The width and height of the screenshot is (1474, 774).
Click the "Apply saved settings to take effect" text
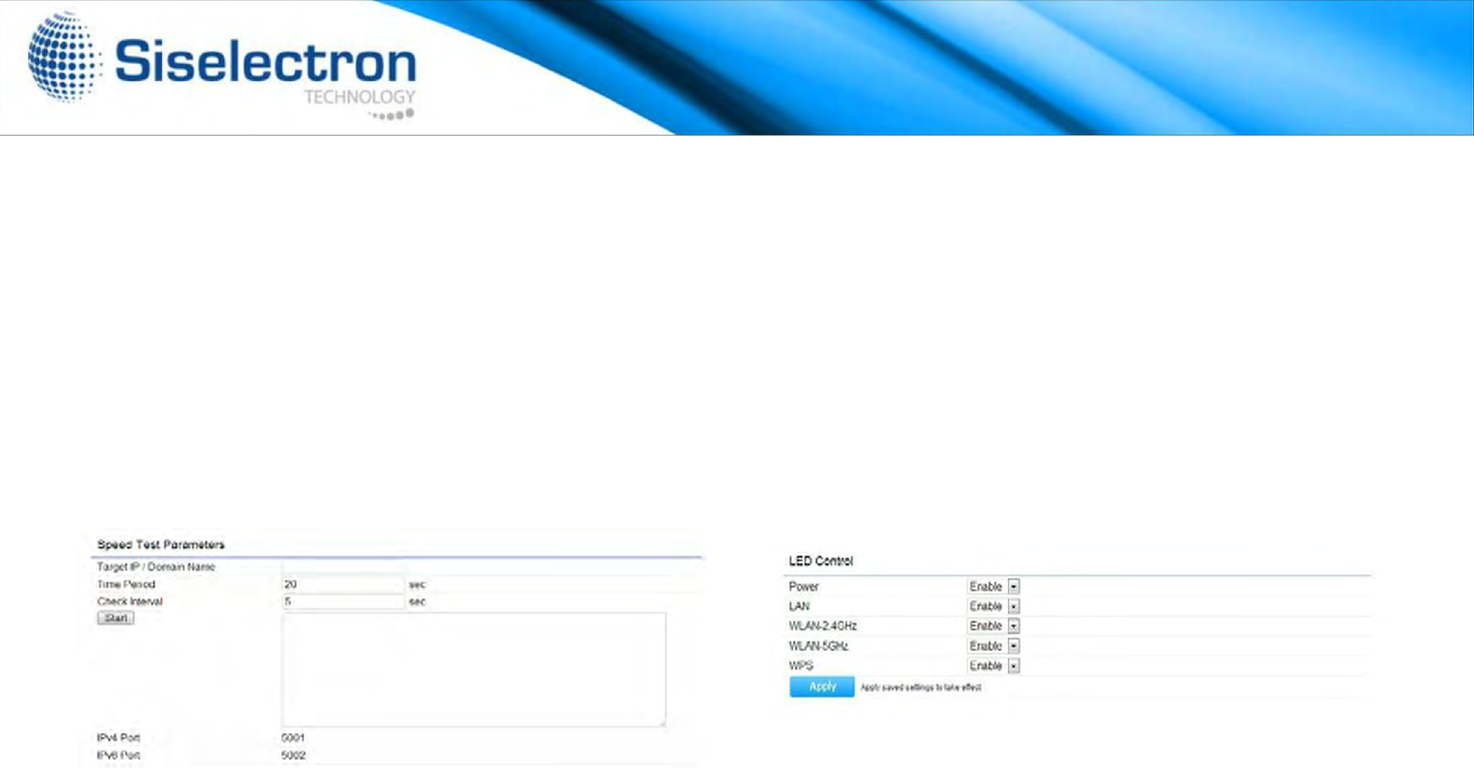click(920, 687)
